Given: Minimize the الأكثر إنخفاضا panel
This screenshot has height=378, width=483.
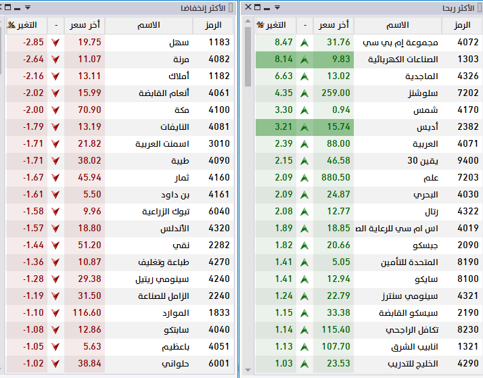Looking at the screenshot, I should pos(18,8).
